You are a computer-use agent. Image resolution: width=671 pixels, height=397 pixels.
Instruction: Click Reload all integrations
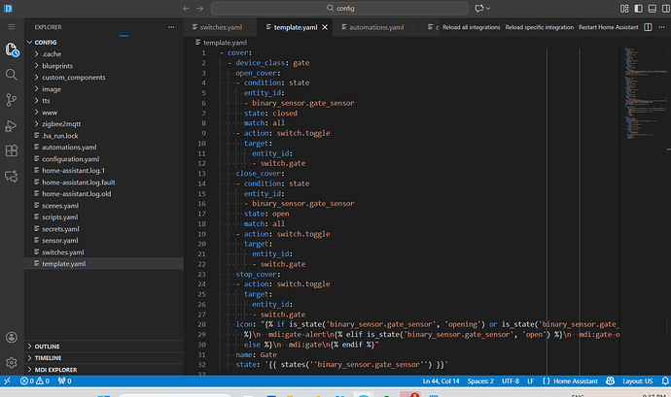point(471,27)
